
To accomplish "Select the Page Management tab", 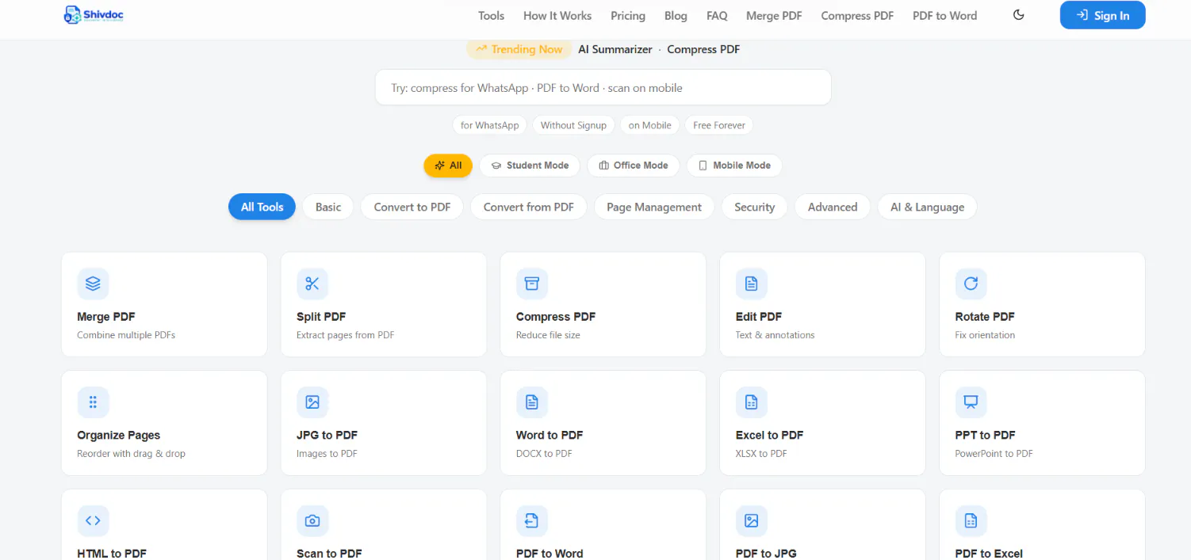I will click(654, 207).
